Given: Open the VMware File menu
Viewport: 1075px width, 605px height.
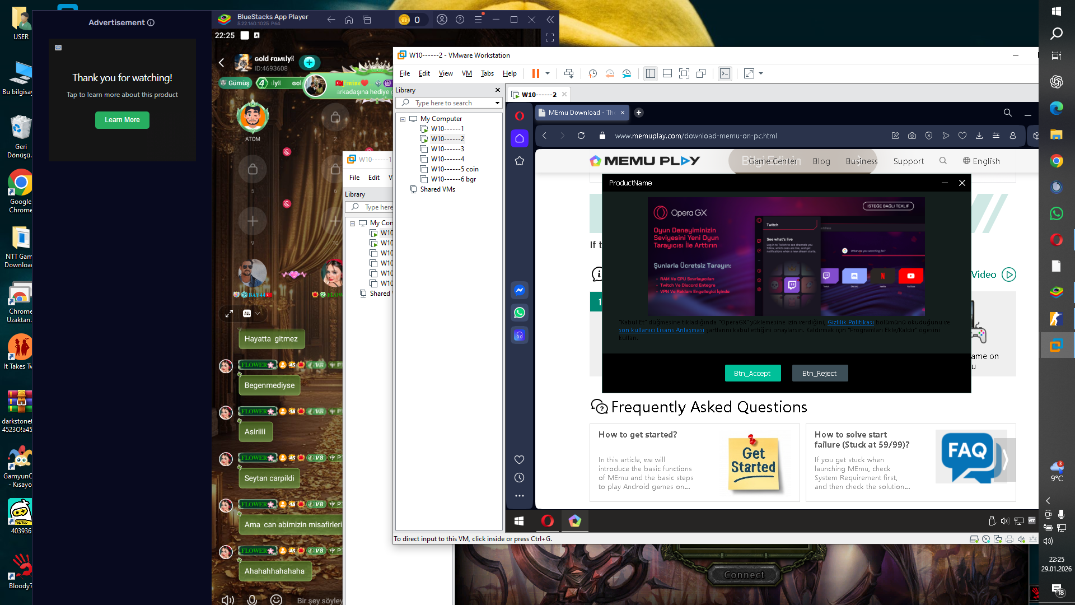Looking at the screenshot, I should (405, 73).
